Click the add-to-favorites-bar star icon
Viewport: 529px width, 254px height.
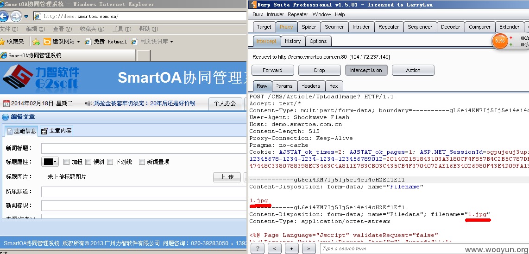(x=36, y=42)
